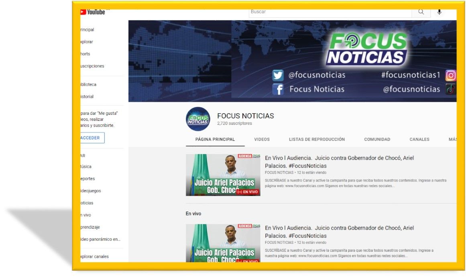
Task: Select the Página Principal tab
Action: tap(215, 139)
